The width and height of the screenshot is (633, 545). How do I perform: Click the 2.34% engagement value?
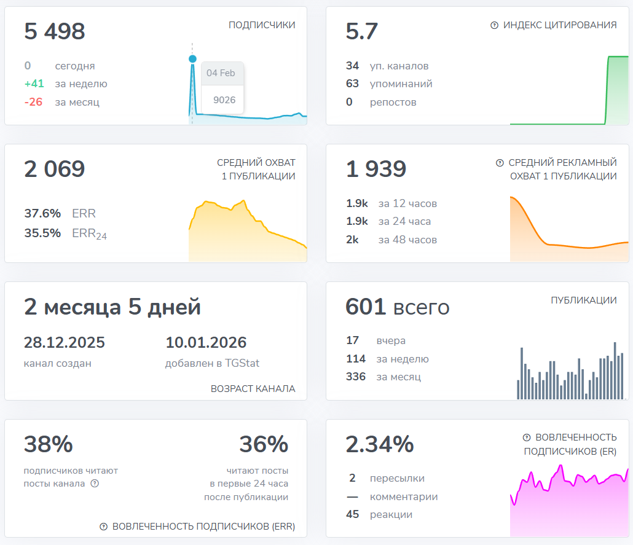coord(380,444)
